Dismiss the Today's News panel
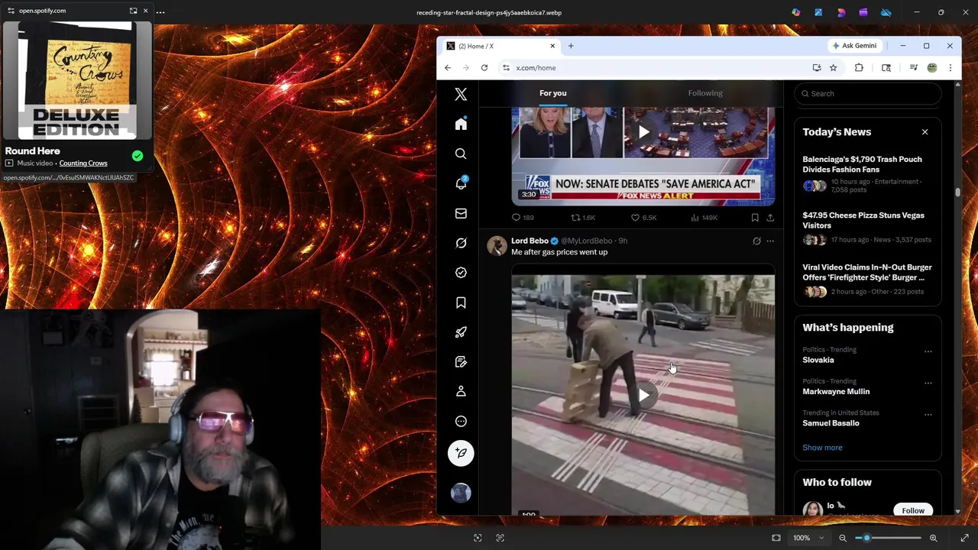Viewport: 978px width, 550px height. coord(925,132)
